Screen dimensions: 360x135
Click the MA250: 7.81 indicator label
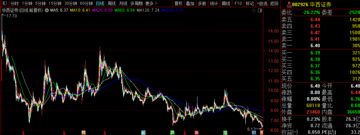[172, 10]
